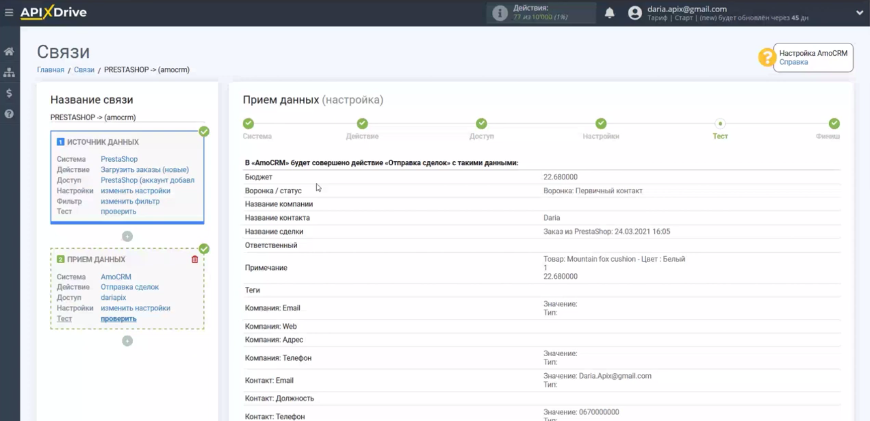Click the orange help question icon
The height and width of the screenshot is (421, 870).
coord(767,57)
